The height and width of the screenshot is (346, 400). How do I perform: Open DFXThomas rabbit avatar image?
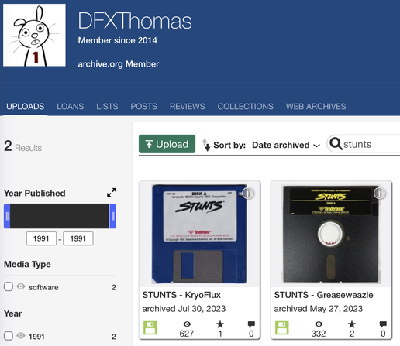34,35
